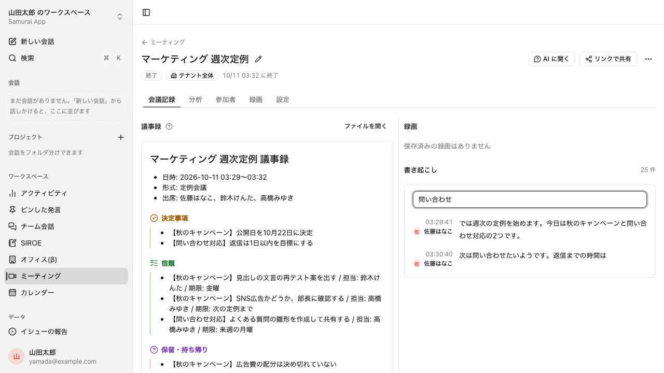Image resolution: width=664 pixels, height=373 pixels.
Task: Switch to the 分析 tab
Action: 196,99
